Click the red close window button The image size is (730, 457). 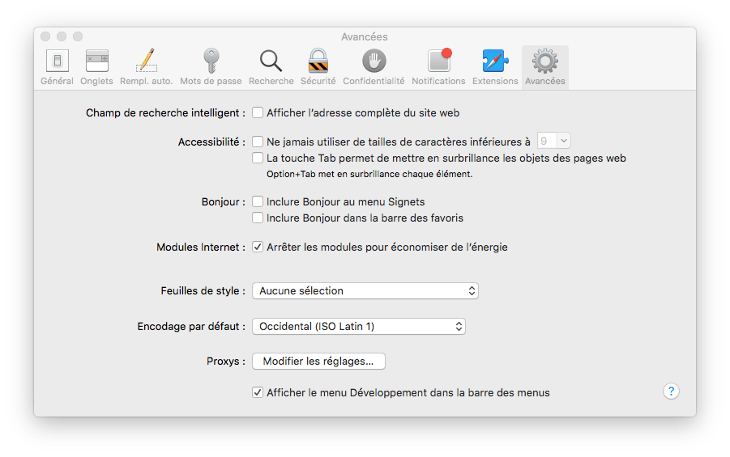click(45, 36)
